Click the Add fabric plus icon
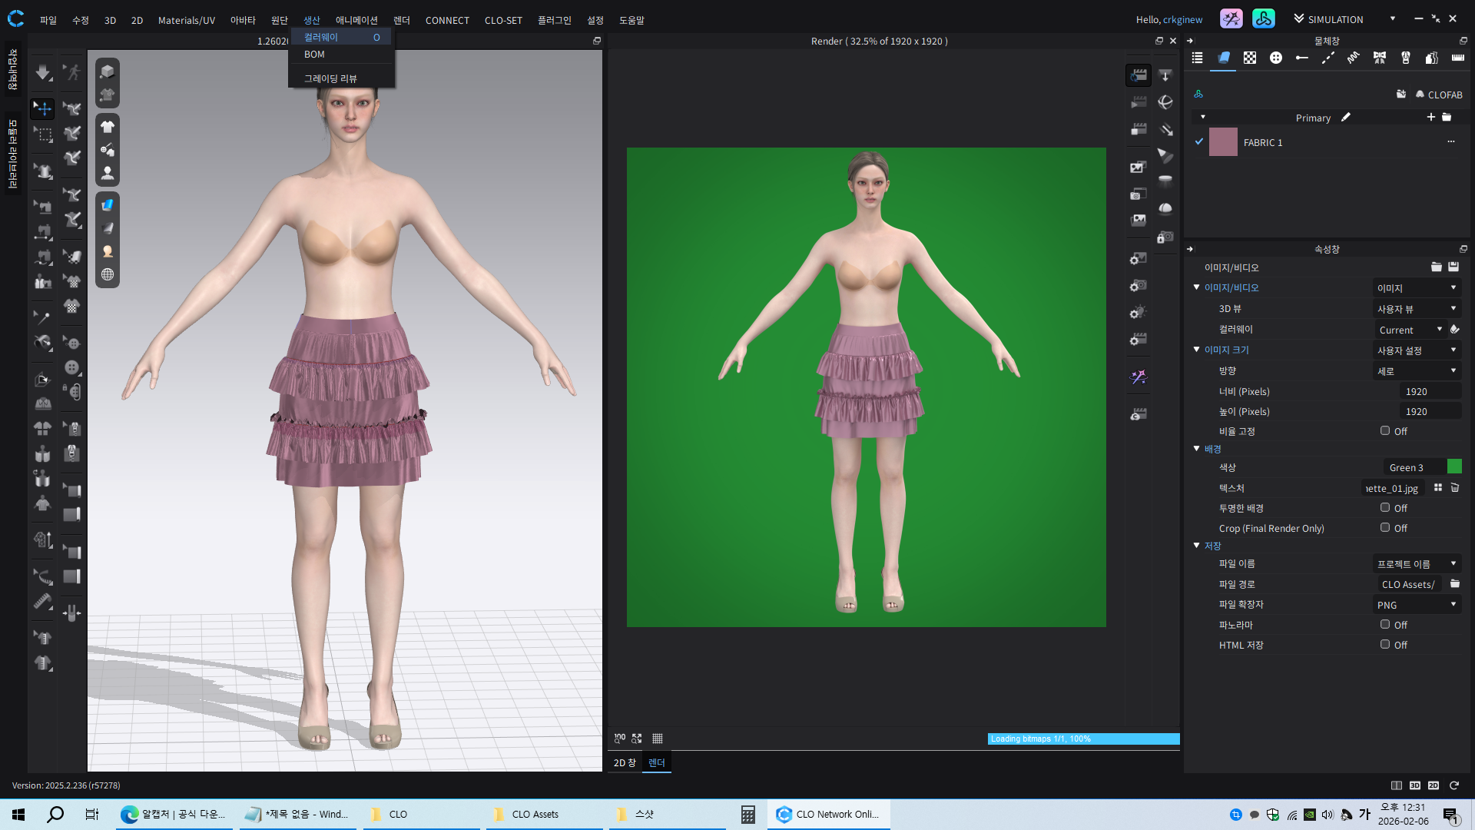 [1430, 118]
